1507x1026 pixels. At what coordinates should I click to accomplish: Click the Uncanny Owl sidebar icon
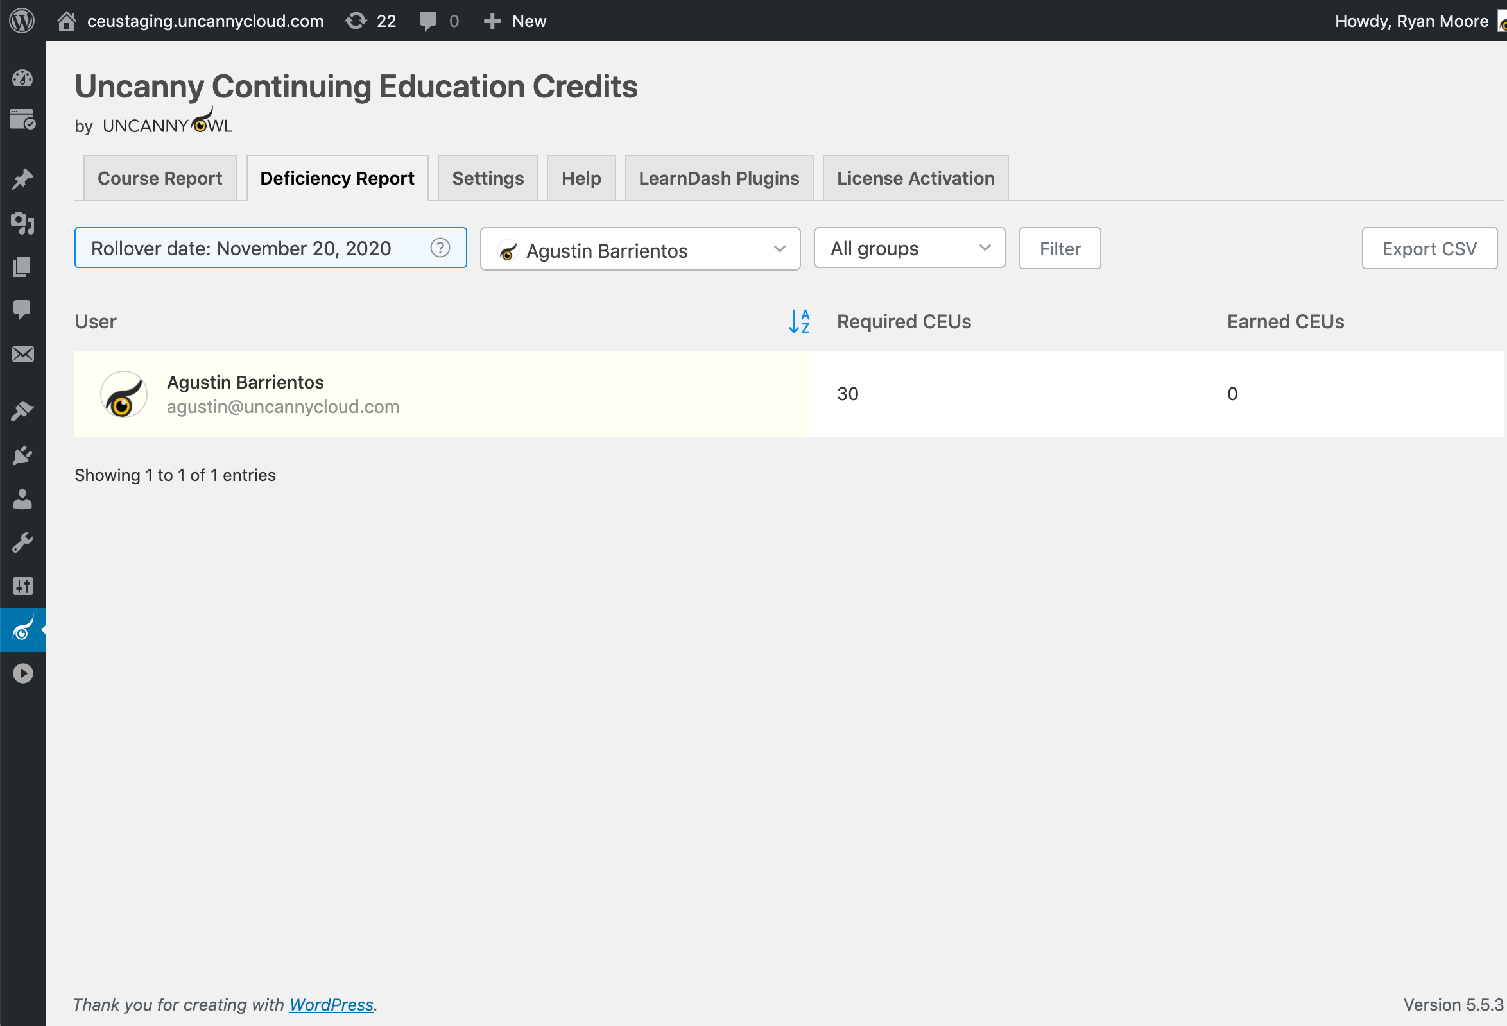[x=22, y=629]
